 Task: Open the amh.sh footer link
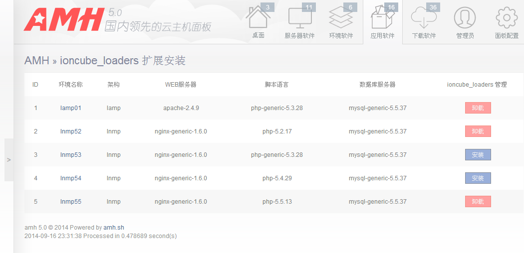pyautogui.click(x=113, y=228)
